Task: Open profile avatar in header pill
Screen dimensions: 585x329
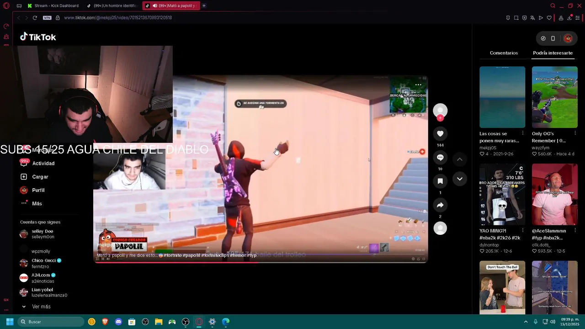Action: [x=568, y=38]
